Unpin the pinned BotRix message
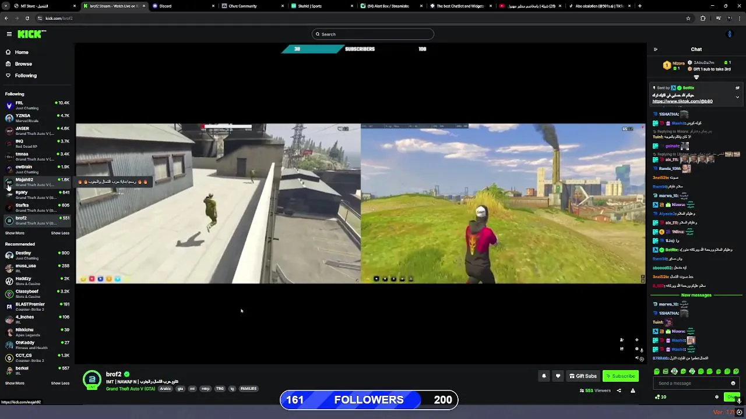Image resolution: width=746 pixels, height=419 pixels. tap(737, 88)
